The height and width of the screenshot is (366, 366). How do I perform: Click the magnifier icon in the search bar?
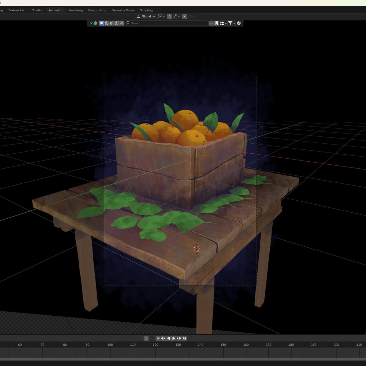127,23
